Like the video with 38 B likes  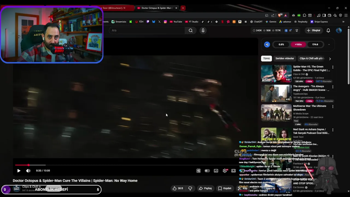click(x=177, y=188)
